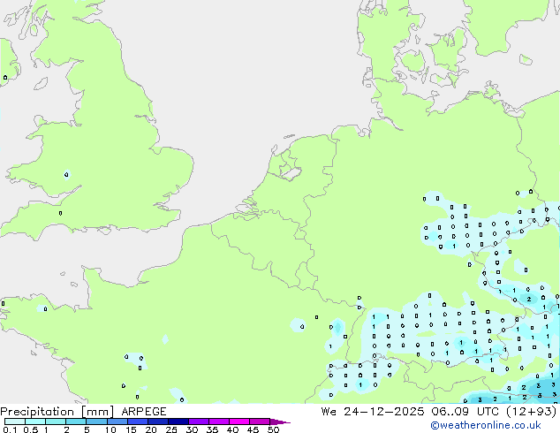Viewport: 560px width, 433px height.
Task: Click the 5–10 mm light blue swatch
Action: [97, 422]
